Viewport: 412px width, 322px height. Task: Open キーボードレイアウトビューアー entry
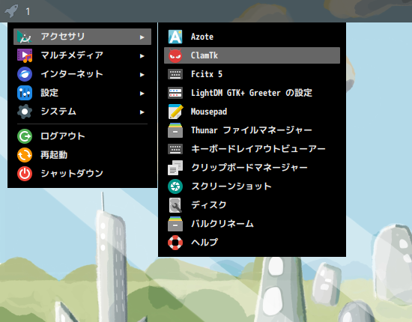(x=252, y=149)
